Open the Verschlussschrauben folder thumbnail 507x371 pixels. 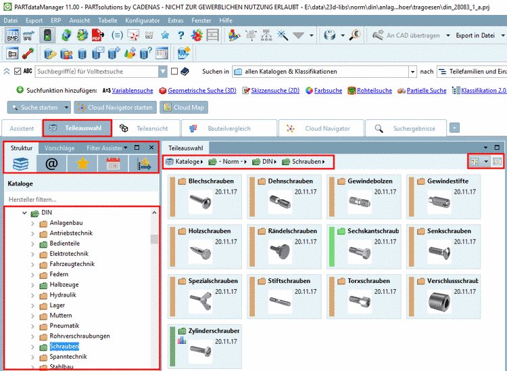(443, 297)
